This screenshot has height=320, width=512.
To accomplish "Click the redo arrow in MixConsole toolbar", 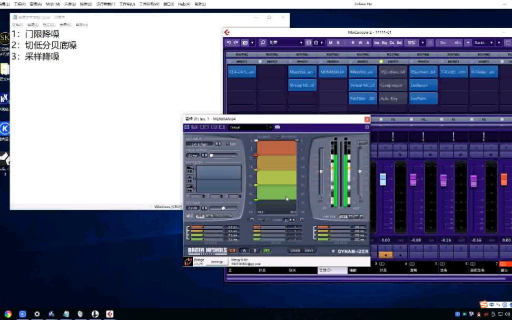I will coord(236,43).
